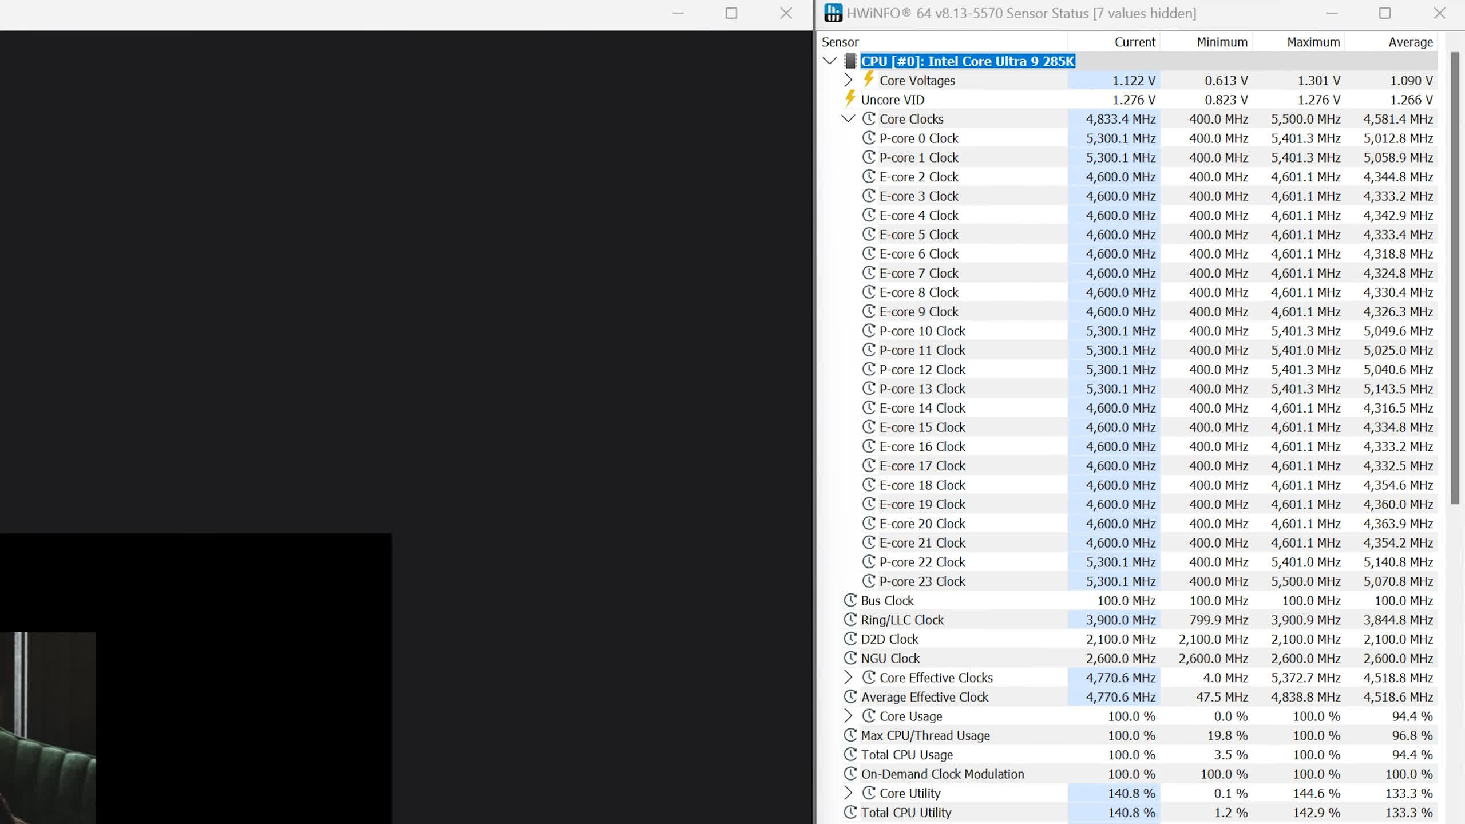Click the icon for Total CPU Utility
The image size is (1465, 824).
pos(850,813)
